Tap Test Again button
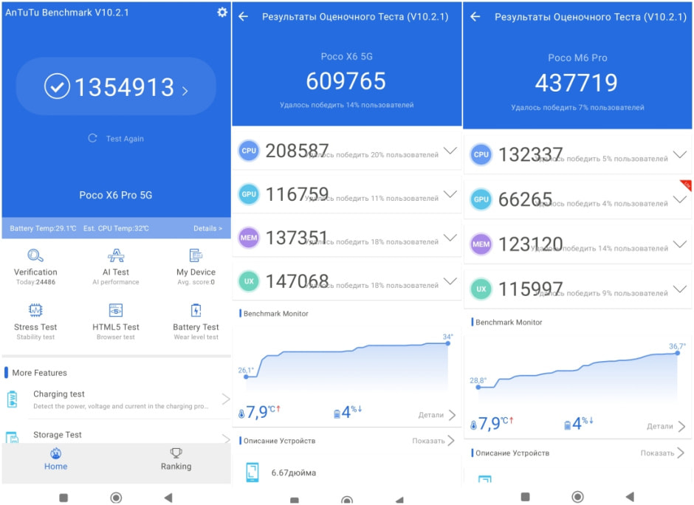 pyautogui.click(x=116, y=139)
